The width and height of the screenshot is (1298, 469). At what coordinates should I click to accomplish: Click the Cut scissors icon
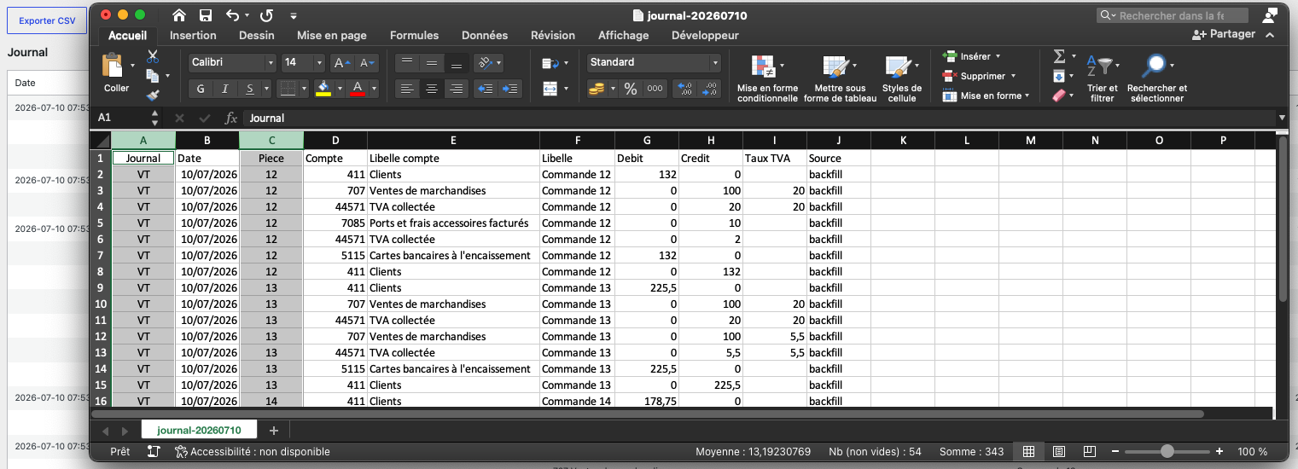point(153,56)
